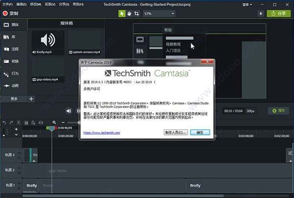294x198 pixels.
Task: Add a new track with the plus icon
Action: point(16,129)
